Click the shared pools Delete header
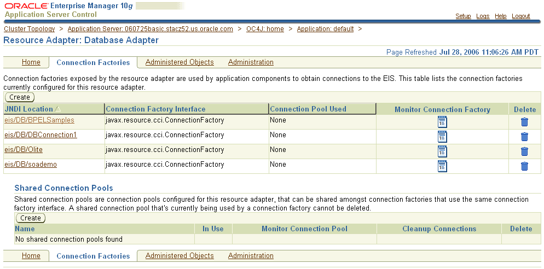 tap(521, 229)
